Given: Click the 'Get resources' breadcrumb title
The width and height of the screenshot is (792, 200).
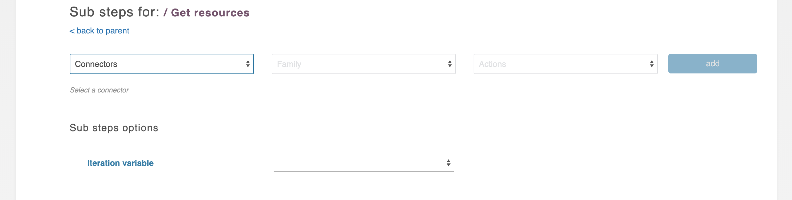Looking at the screenshot, I should coord(210,13).
